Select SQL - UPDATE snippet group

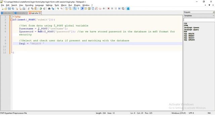pos(189,40)
